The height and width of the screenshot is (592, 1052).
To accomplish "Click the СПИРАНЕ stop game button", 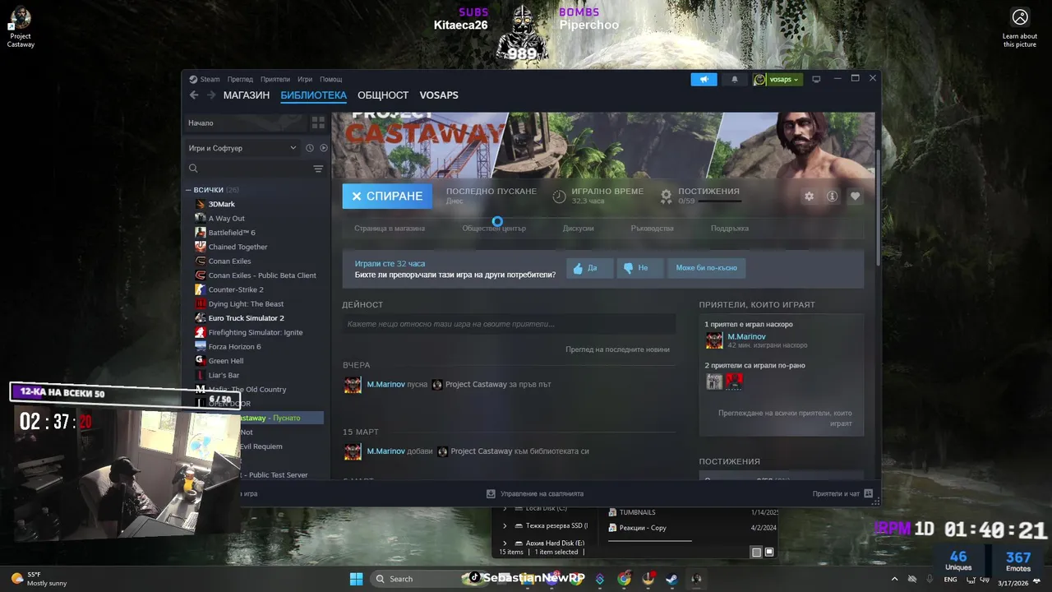I will pos(387,196).
